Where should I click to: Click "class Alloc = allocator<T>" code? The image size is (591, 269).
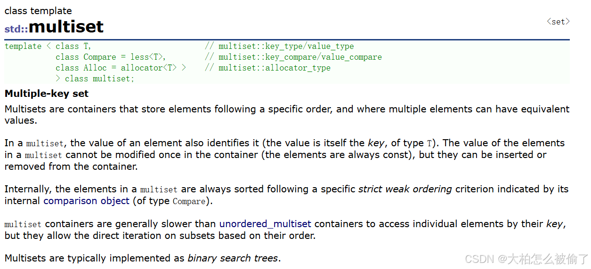(x=121, y=68)
